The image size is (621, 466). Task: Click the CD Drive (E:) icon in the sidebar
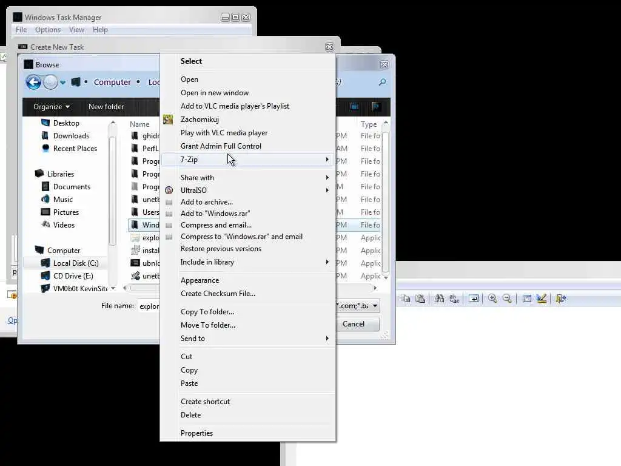pyautogui.click(x=45, y=275)
